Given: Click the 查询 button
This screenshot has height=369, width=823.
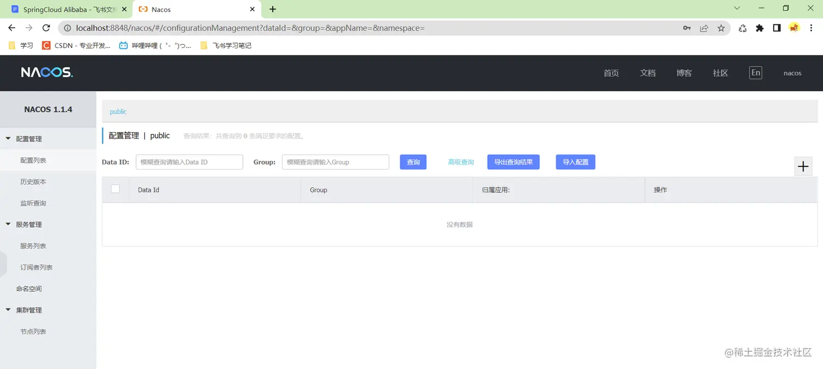Looking at the screenshot, I should 413,162.
